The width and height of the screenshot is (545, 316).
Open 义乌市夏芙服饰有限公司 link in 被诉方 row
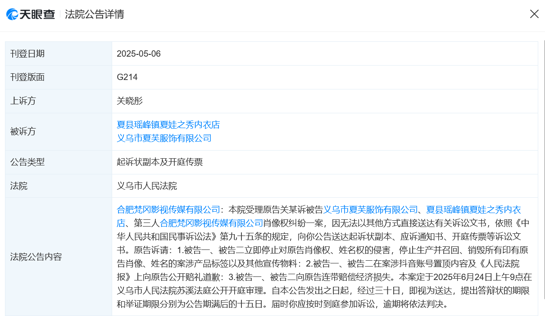(x=164, y=138)
